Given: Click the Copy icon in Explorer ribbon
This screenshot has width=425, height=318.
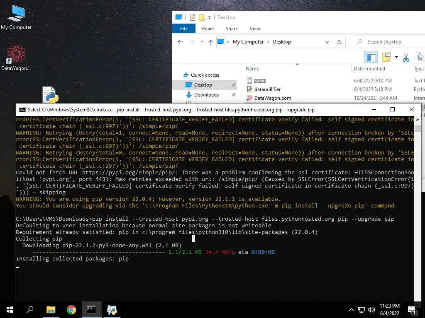Looking at the screenshot, I should [420, 57].
